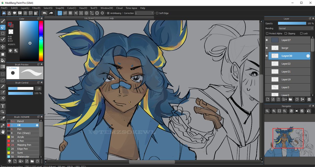Open the Blending mode dropdown

pyautogui.click(x=296, y=28)
